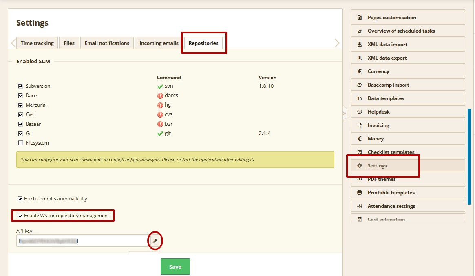
Task: Click the export icon next to XML data export
Action: 359,57
